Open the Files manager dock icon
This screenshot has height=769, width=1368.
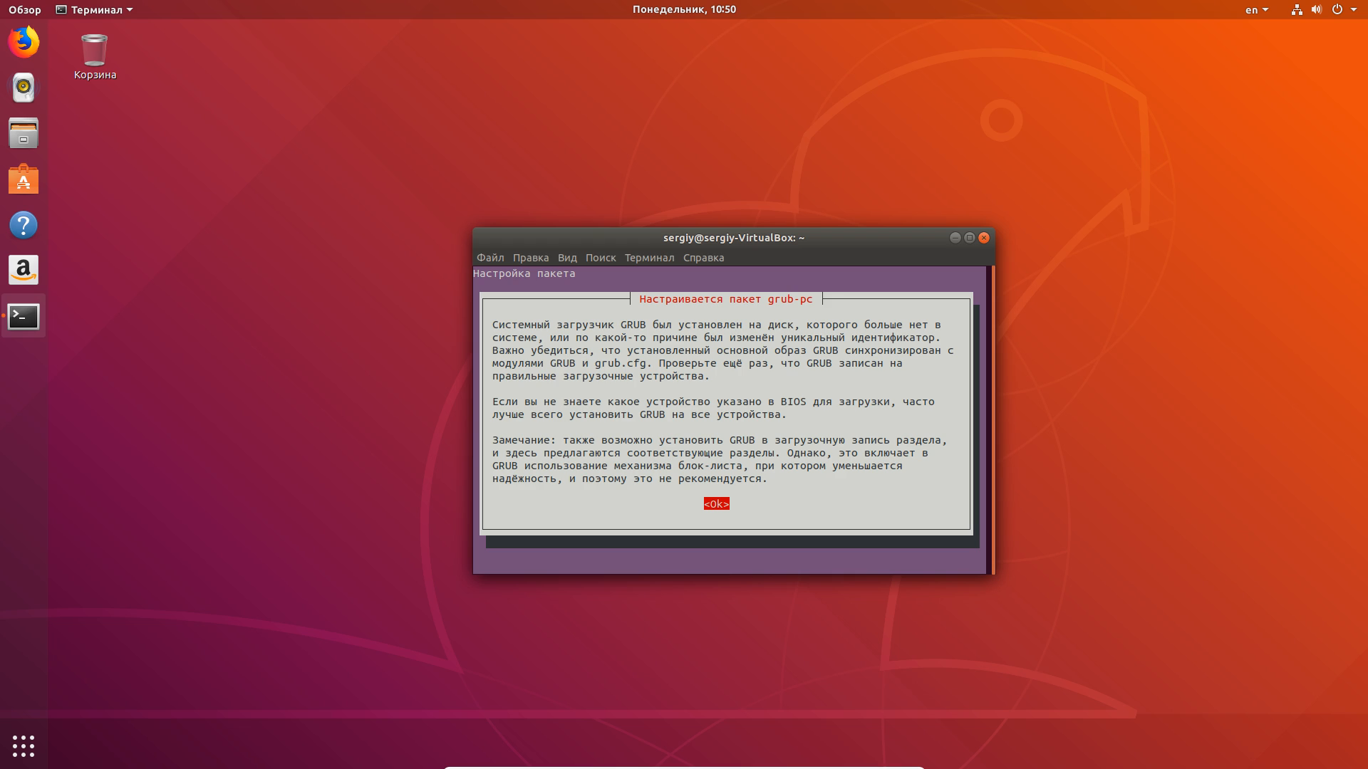point(24,133)
